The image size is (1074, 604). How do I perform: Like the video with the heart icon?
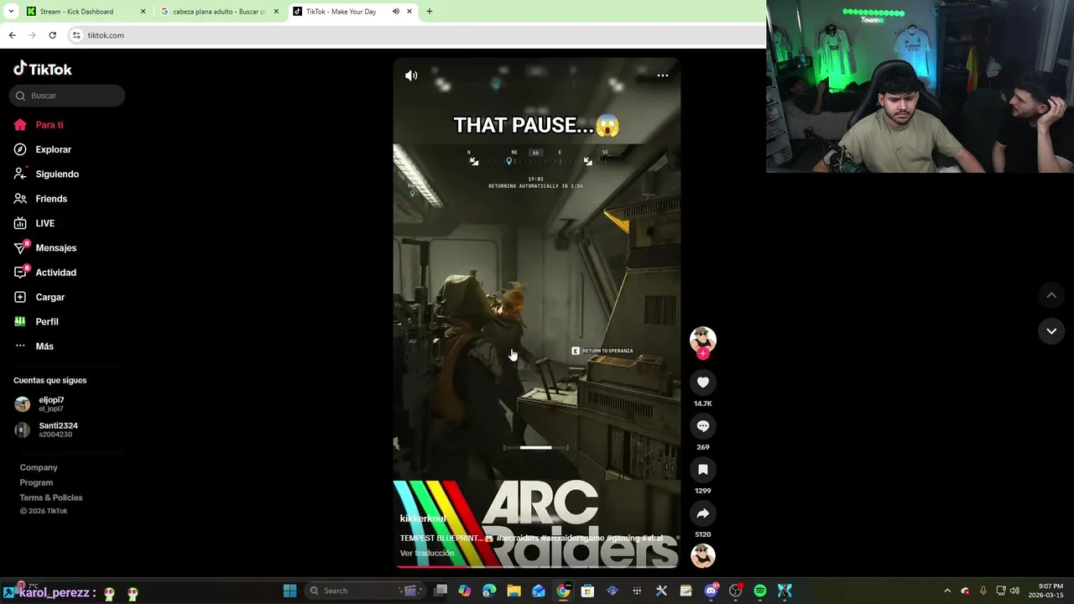pos(703,383)
